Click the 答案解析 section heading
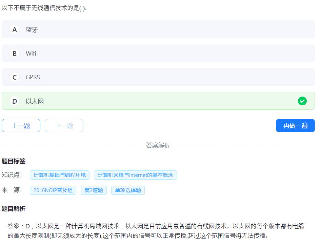This screenshot has height=247, width=320. click(x=158, y=145)
